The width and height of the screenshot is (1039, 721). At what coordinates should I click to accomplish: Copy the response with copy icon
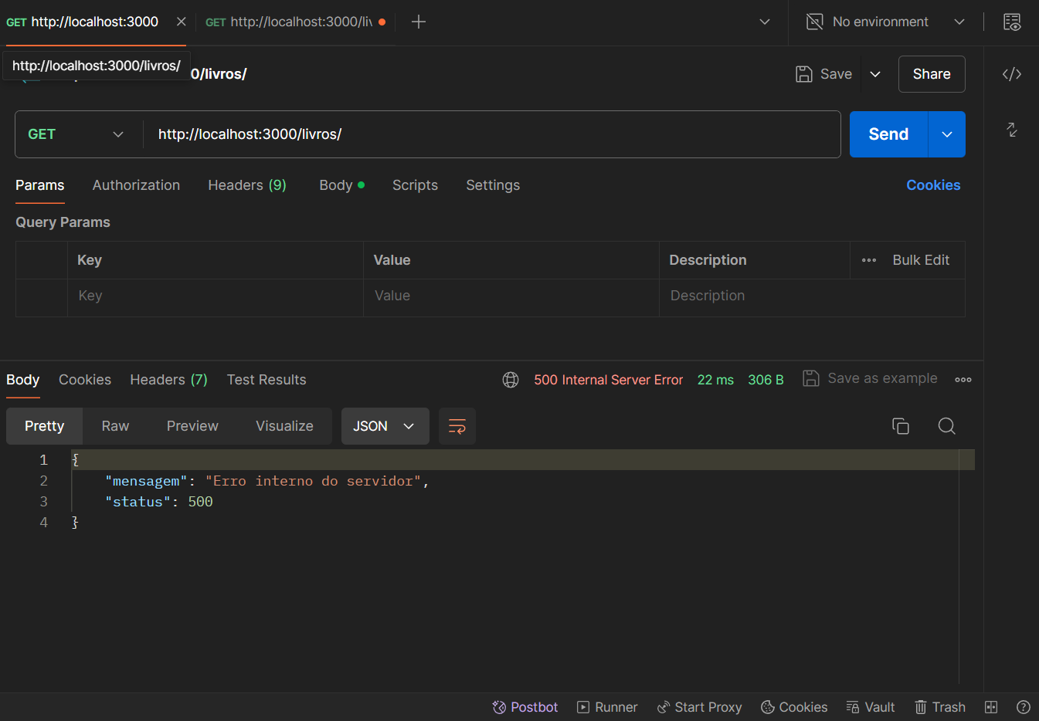pyautogui.click(x=901, y=426)
